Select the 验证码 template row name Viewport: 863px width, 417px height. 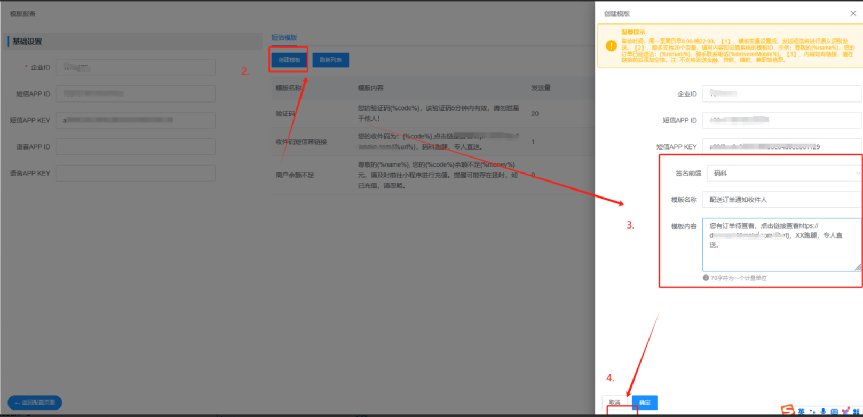pos(286,113)
